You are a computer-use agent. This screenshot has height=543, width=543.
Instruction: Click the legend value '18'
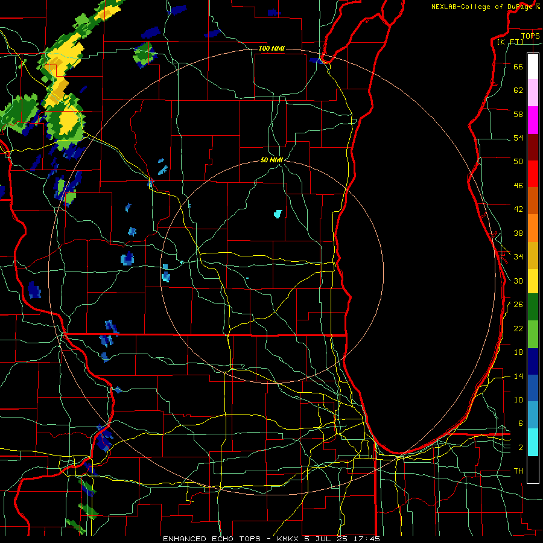(518, 352)
